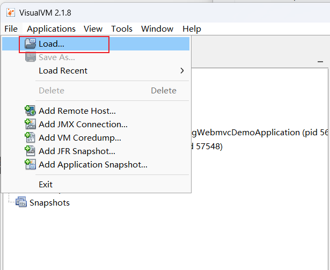Choose Exit from the File menu

(46, 184)
